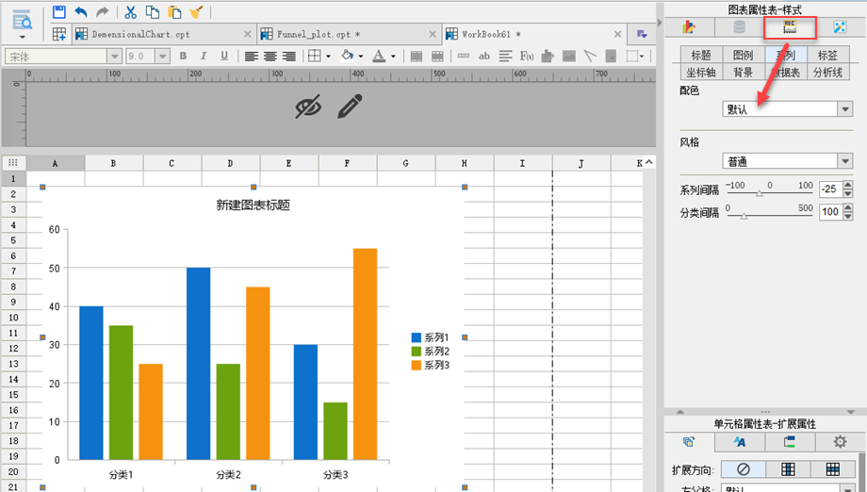Viewport: 867px width, 492px height.
Task: Align text center
Action: 270,56
